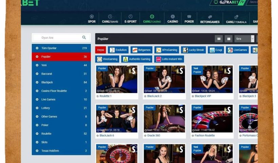The image size is (278, 163).
Task: Open the Fashion Roulette game thumbnail
Action: [212, 119]
